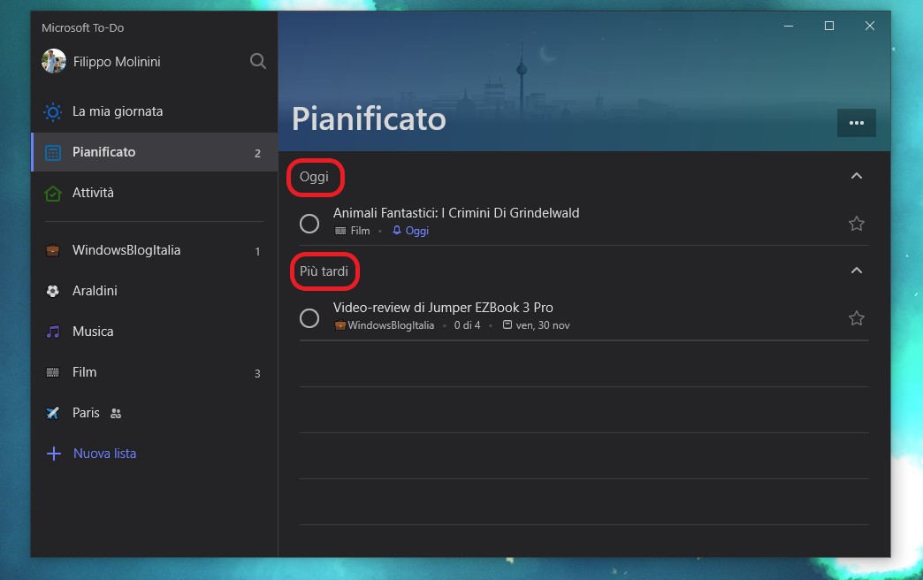Click the briefcase icon for WindowsBlogItalia list
Viewport: 923px width, 580px height.
coord(53,251)
